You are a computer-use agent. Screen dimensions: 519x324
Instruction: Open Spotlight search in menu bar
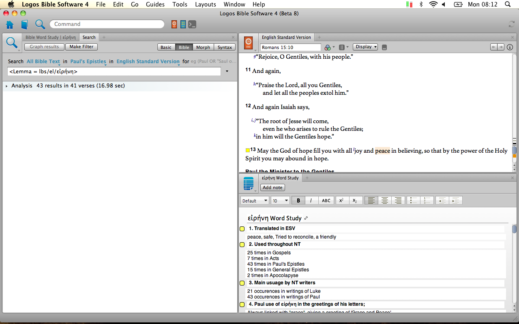[x=508, y=4]
